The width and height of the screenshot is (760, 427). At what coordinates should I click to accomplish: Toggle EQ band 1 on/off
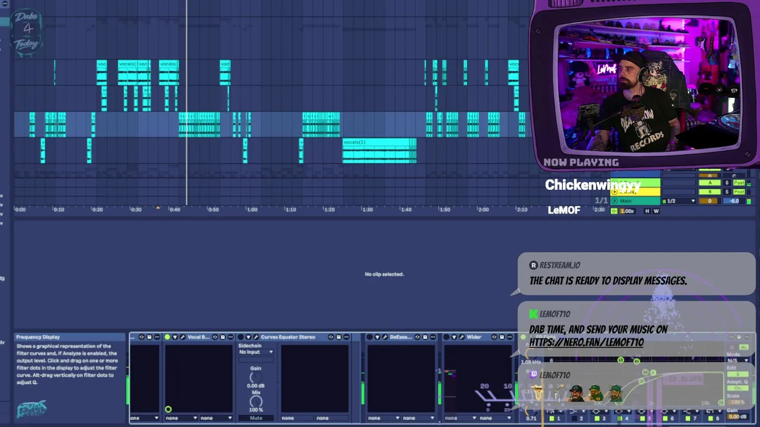point(552,419)
